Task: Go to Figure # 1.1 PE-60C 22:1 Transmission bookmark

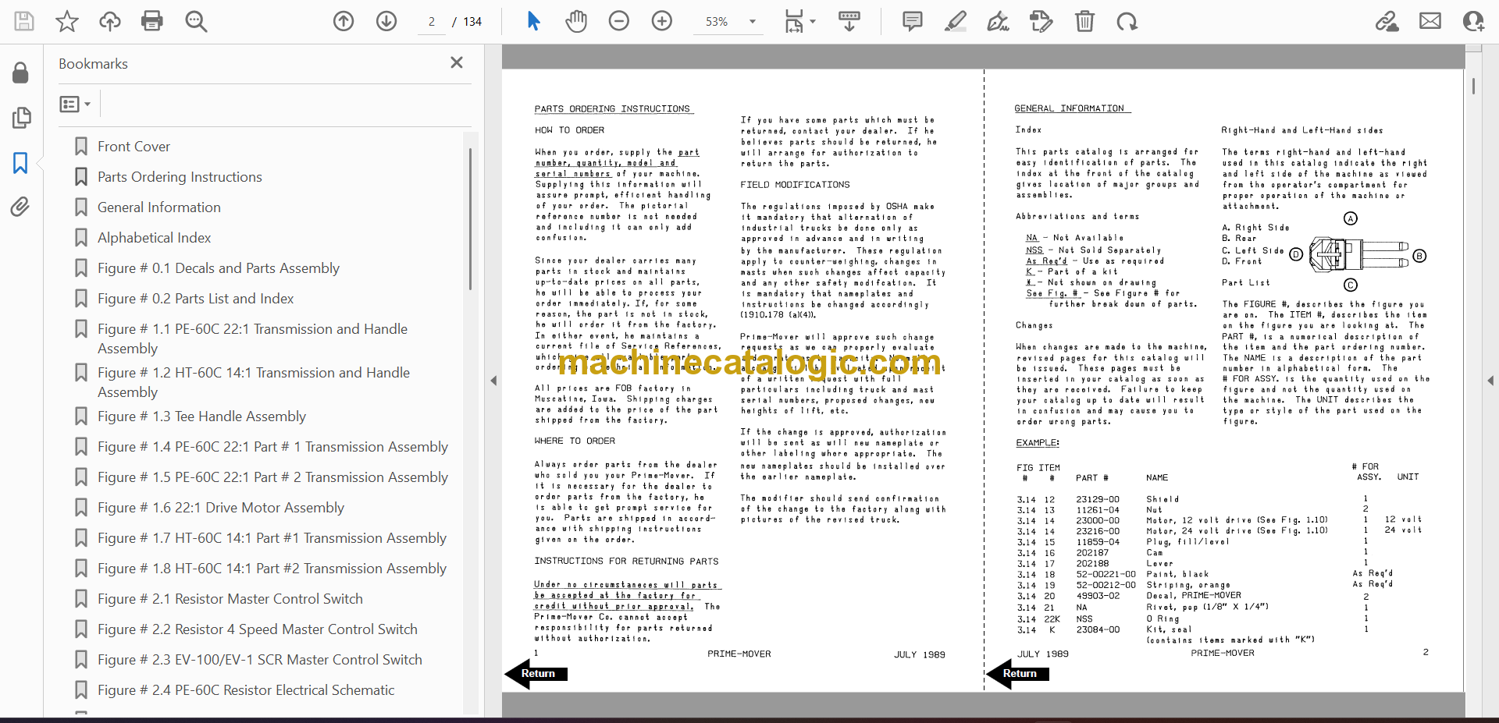Action: [x=252, y=338]
